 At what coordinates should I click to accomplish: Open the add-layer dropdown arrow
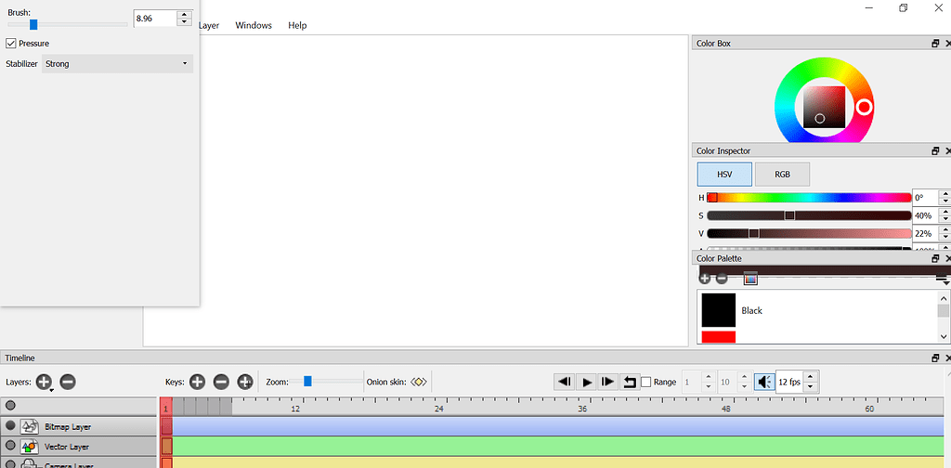52,390
